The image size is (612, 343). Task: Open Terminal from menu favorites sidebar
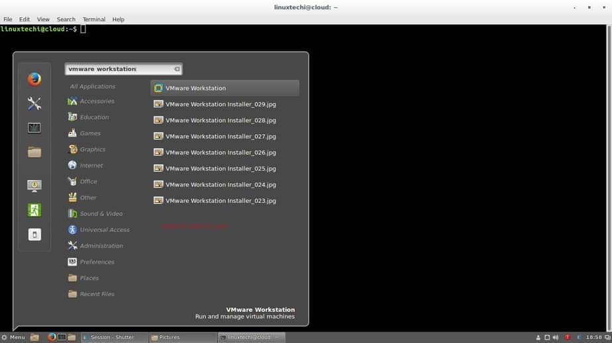pos(34,128)
